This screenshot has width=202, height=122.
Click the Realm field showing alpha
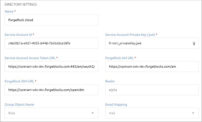152,90
